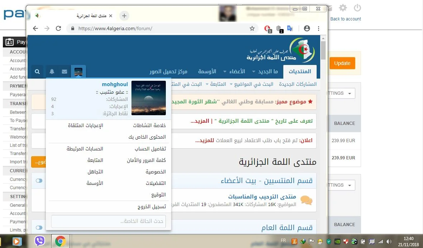Toggle the قسم اللمة العام category switch
The height and width of the screenshot is (248, 423).
pyautogui.click(x=39, y=228)
